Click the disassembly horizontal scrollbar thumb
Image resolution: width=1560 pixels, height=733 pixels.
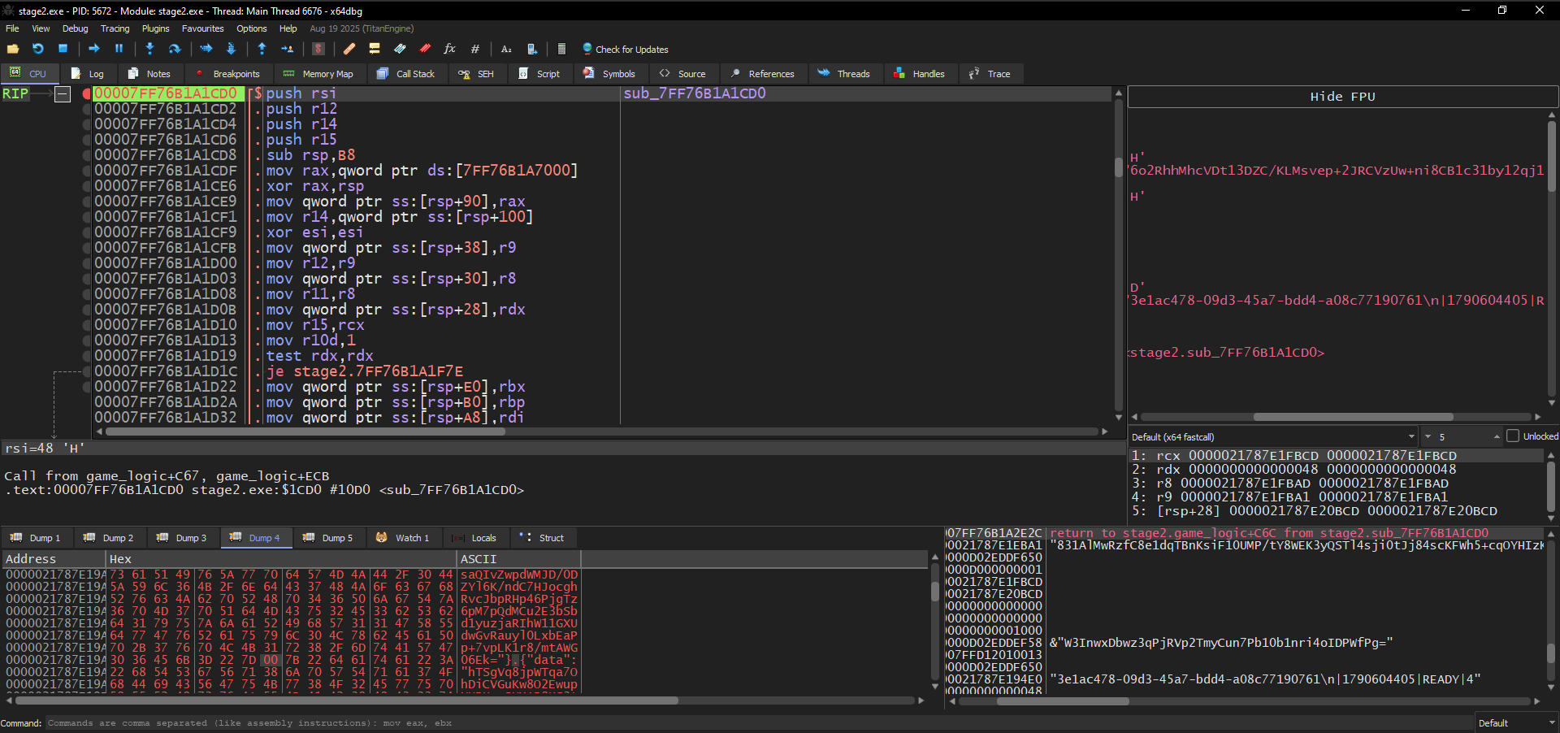pyautogui.click(x=305, y=432)
